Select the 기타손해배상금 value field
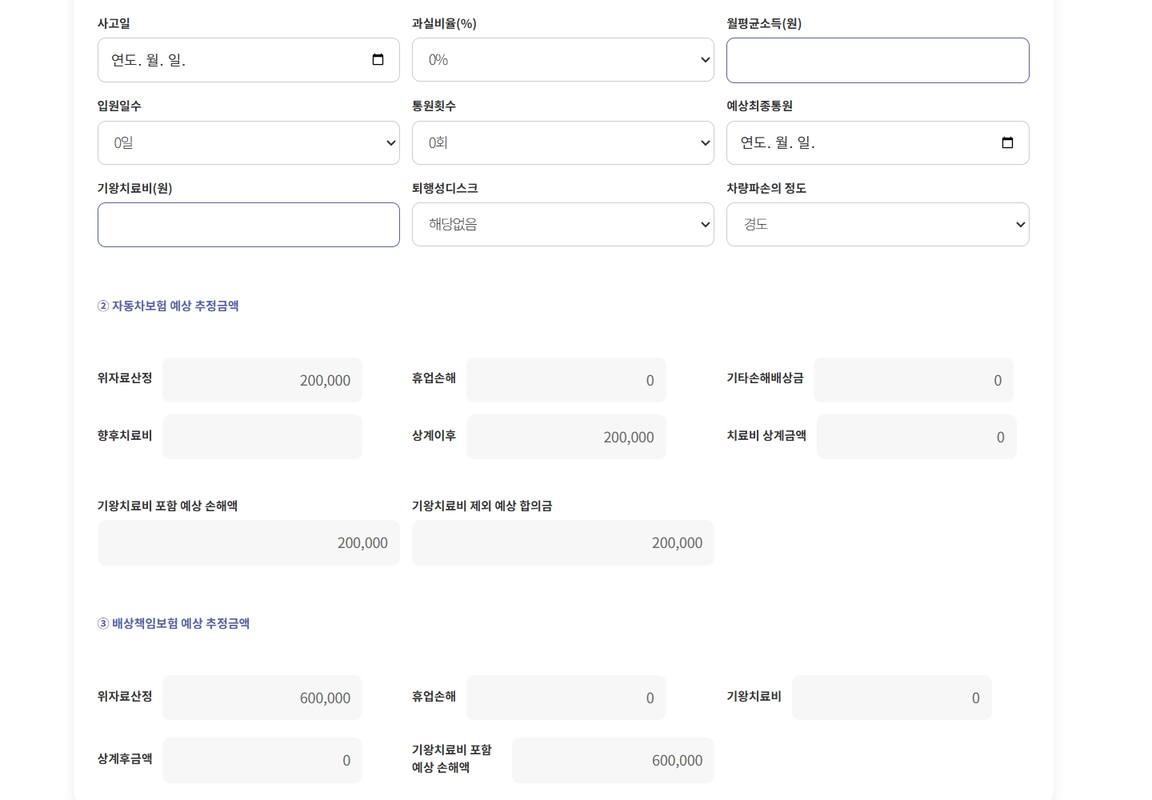The height and width of the screenshot is (800, 1152). [x=914, y=380]
